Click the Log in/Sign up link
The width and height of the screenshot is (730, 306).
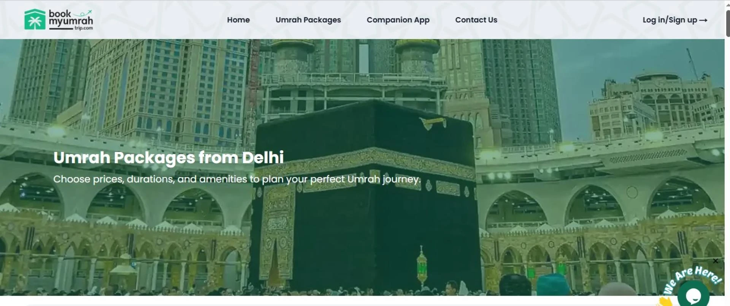[x=675, y=20]
